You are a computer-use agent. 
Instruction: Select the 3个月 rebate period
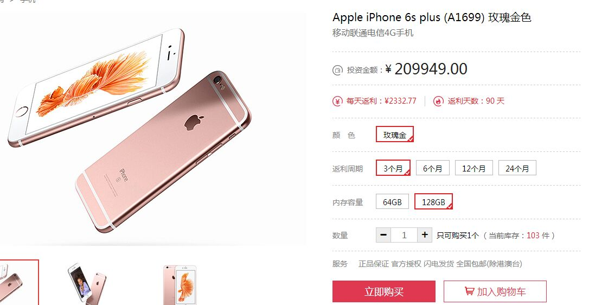click(393, 168)
